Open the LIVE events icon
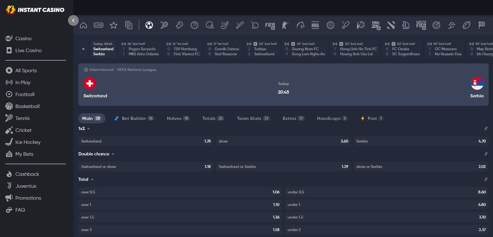This screenshot has height=237, width=493. point(99,25)
